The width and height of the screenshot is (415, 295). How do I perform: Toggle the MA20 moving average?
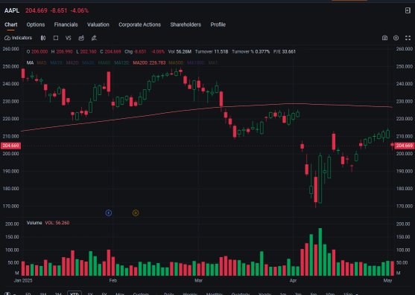tap(72, 63)
